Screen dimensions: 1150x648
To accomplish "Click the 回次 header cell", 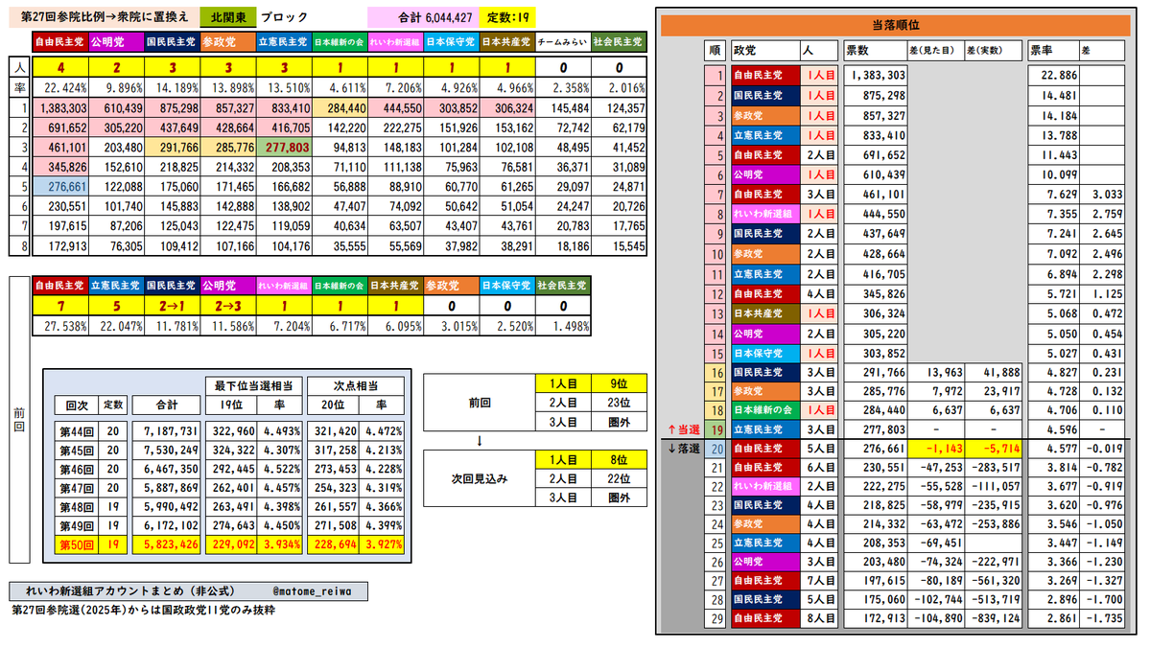I will coord(77,405).
